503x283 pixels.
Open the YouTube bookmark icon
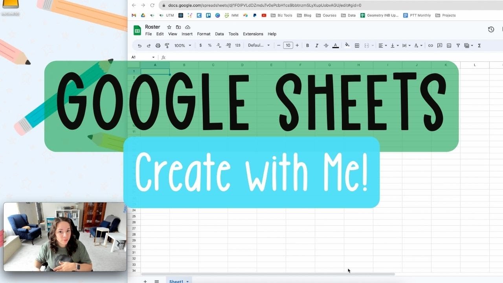point(264,15)
